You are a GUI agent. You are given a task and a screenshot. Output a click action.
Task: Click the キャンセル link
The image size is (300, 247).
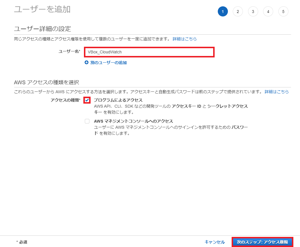215,242
